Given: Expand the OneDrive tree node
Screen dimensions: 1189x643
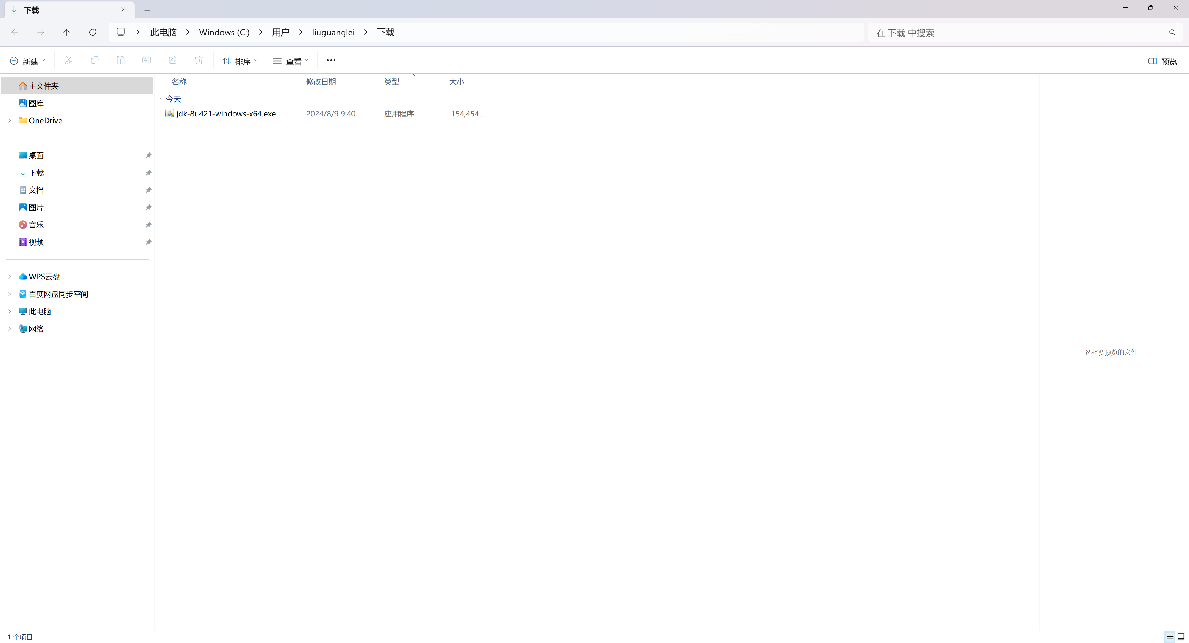Looking at the screenshot, I should tap(9, 120).
